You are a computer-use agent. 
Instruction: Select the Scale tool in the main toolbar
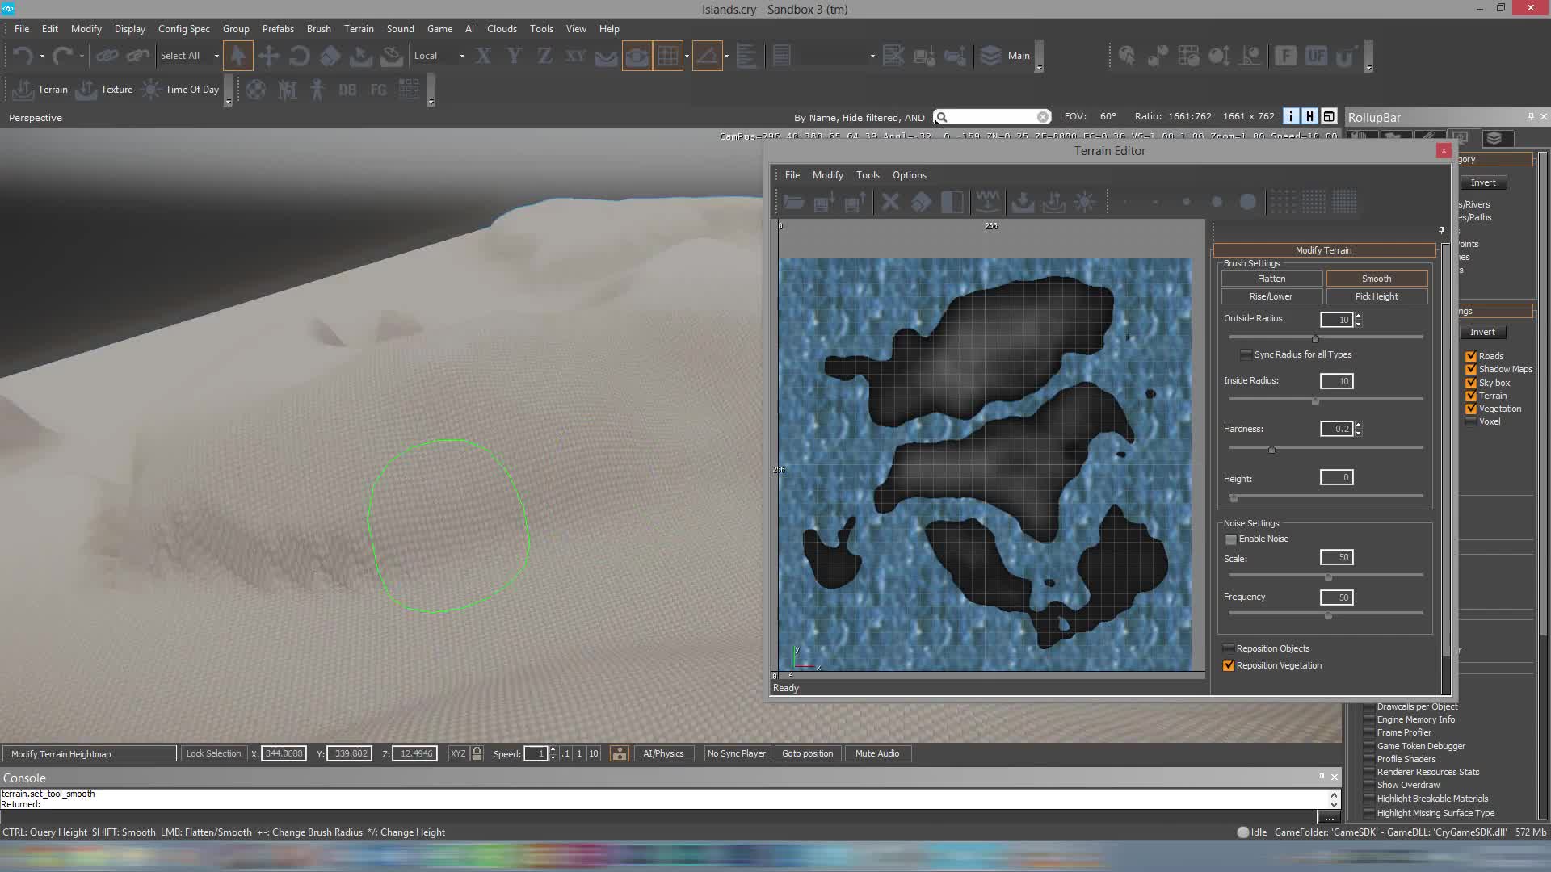pyautogui.click(x=330, y=55)
